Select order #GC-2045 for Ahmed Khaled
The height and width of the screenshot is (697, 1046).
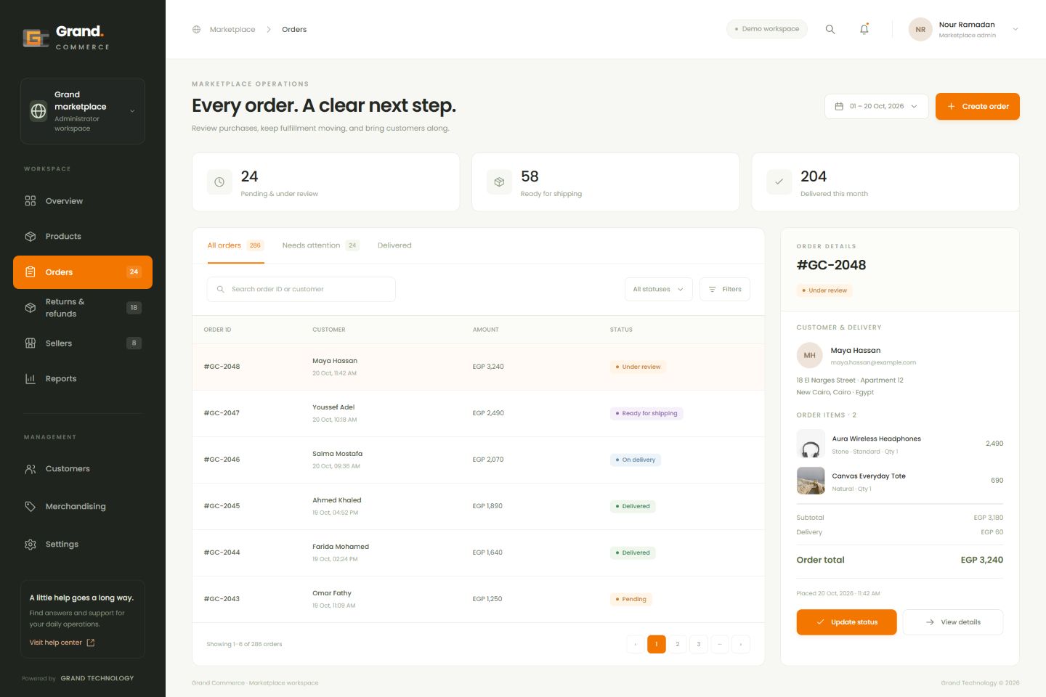479,507
